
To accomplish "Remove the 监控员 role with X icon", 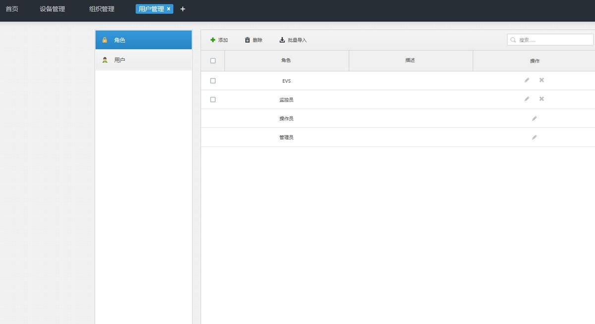I will 541,99.
